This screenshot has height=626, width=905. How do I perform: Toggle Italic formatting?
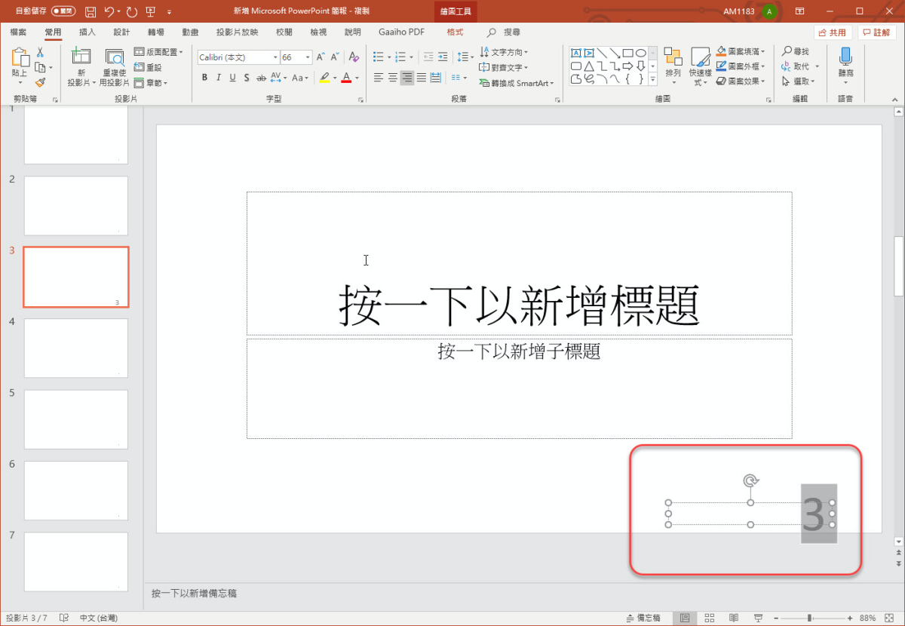click(x=219, y=78)
